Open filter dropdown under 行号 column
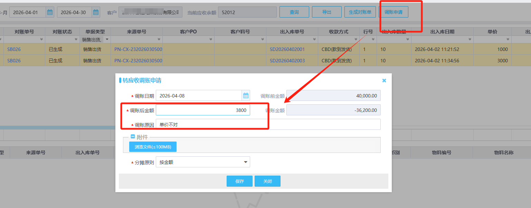The height and width of the screenshot is (208, 531). pyautogui.click(x=373, y=40)
